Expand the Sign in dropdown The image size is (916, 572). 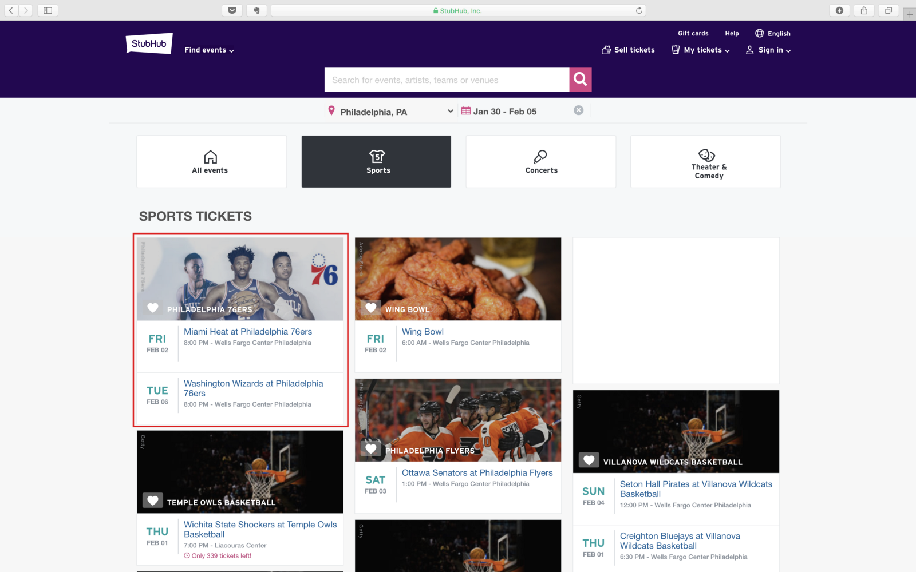tap(775, 50)
